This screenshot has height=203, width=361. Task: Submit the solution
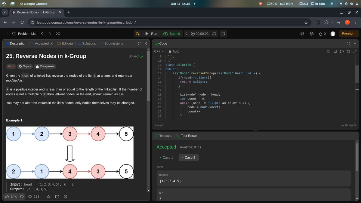(x=171, y=34)
